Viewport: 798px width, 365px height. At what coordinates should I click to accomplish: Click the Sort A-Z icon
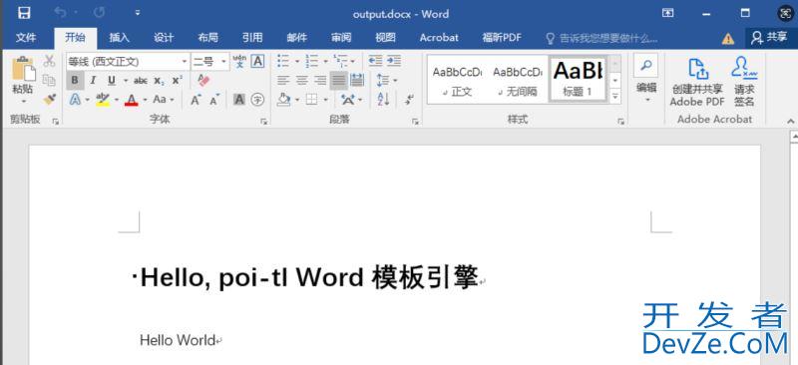click(x=384, y=100)
